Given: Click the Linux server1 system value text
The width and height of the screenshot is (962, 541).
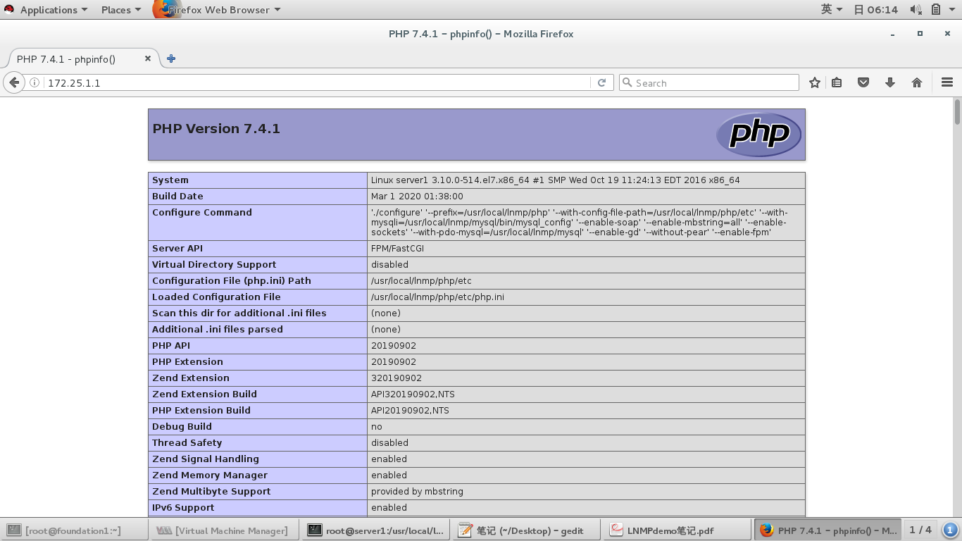Looking at the screenshot, I should click(556, 180).
